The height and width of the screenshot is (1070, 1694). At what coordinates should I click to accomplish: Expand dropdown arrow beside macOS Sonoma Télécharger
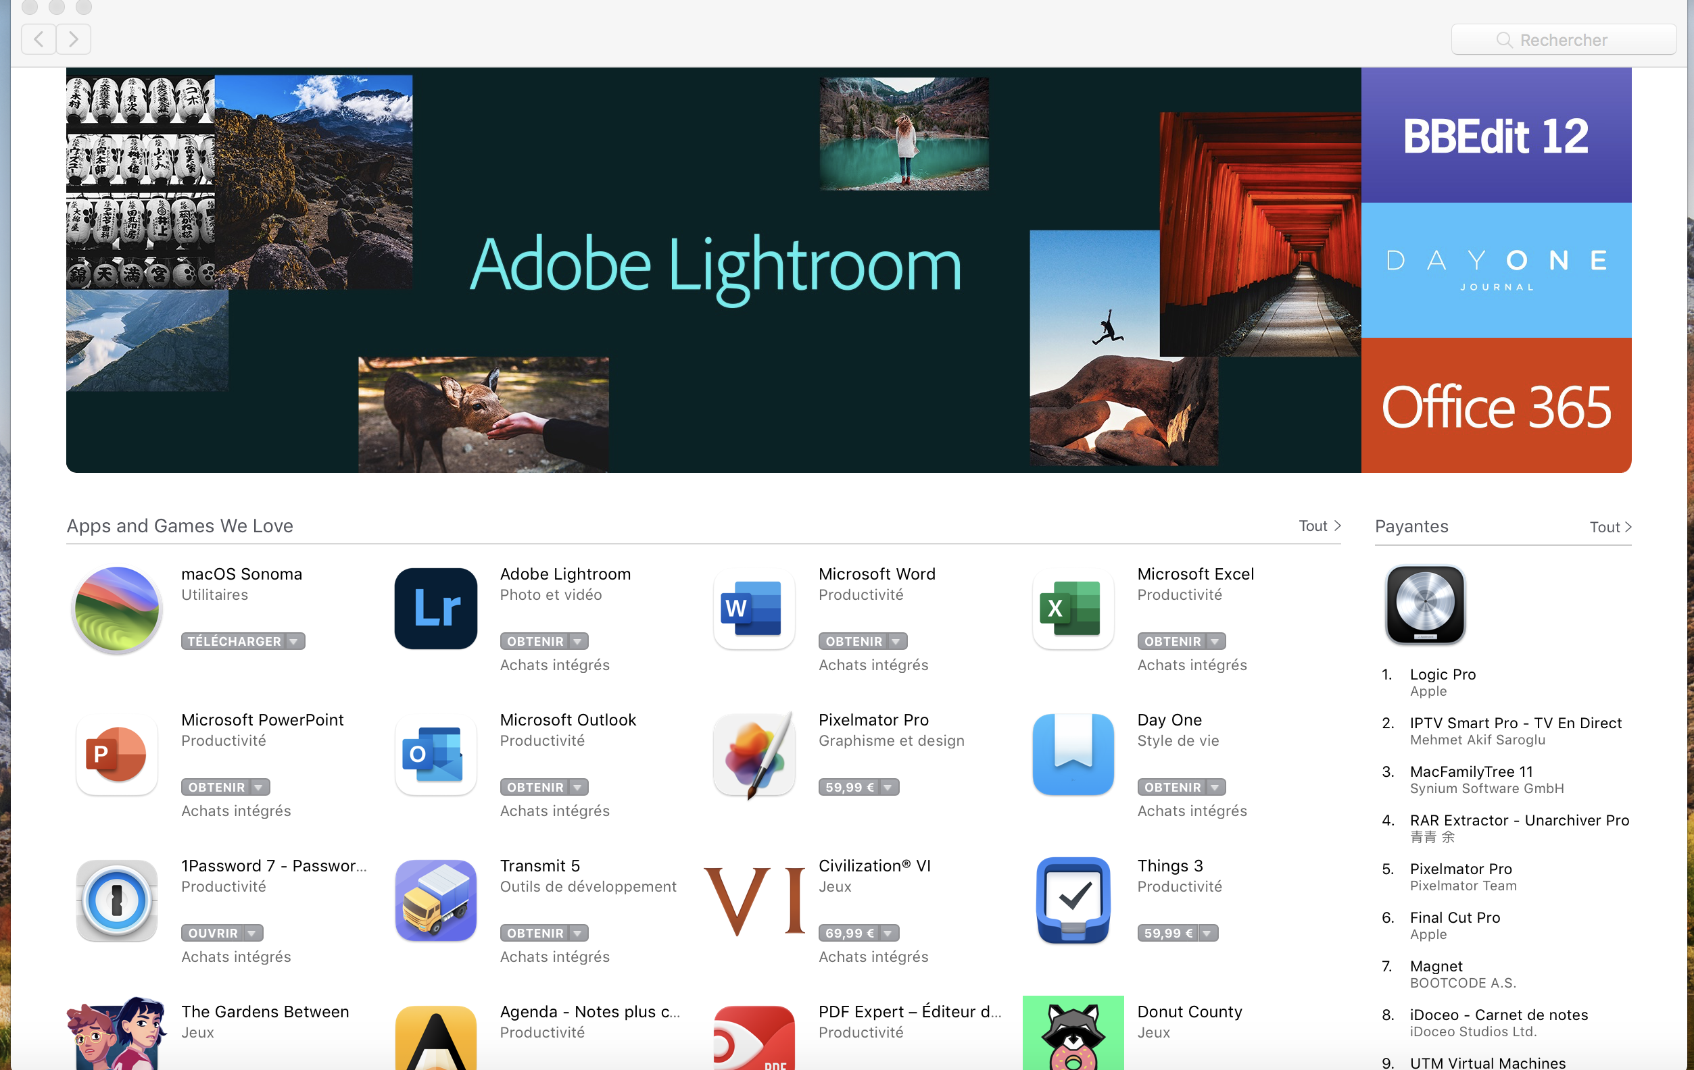tap(295, 641)
